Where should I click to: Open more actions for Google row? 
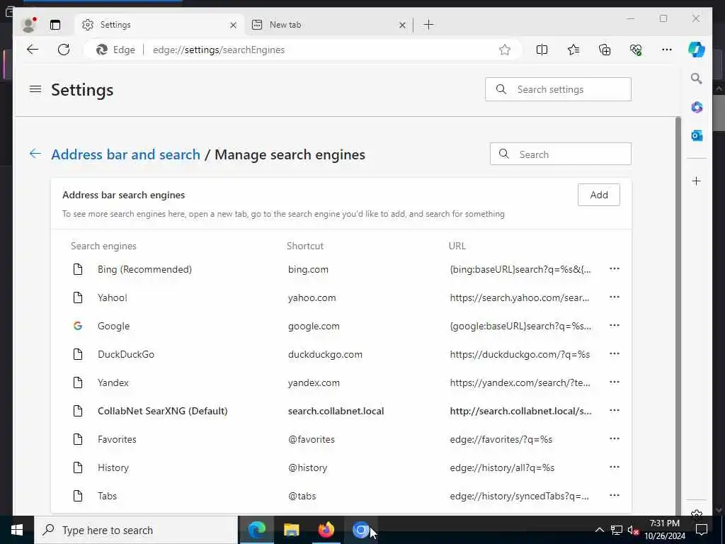coord(614,325)
